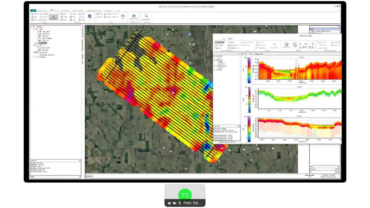Select the Zoom tool in Workbench Views
This screenshot has height=208, width=370.
pyautogui.click(x=232, y=42)
